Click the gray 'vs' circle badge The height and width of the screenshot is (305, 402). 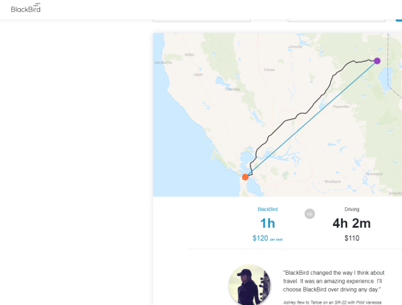coord(310,214)
